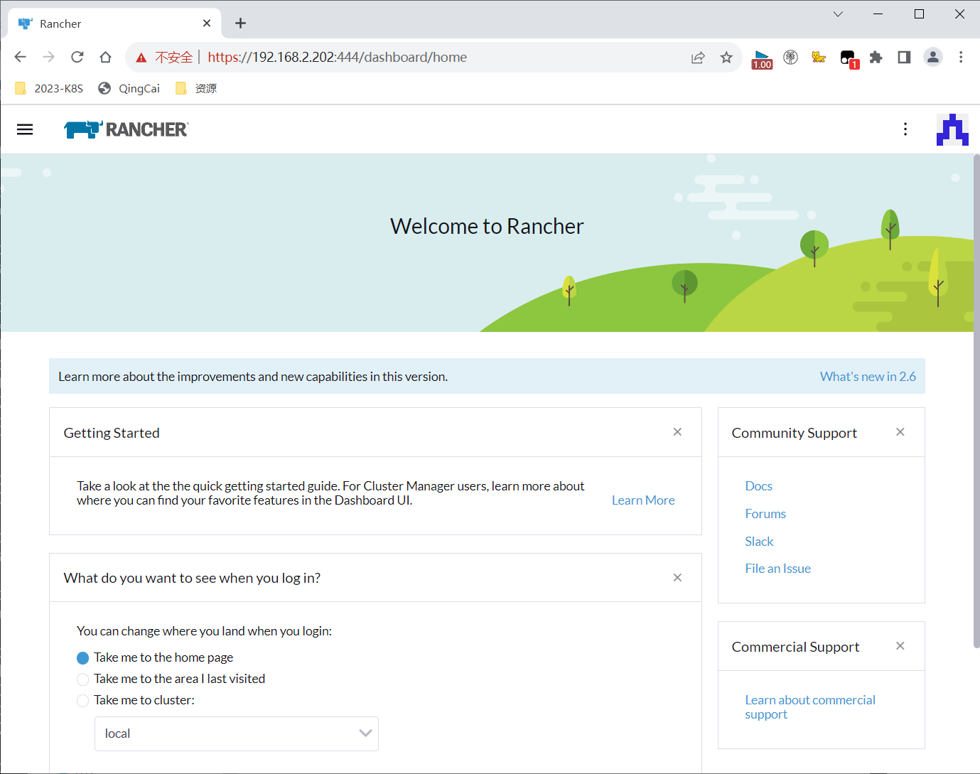Screen dimensions: 980x774
Task: Click the page's vertical scrollbar
Action: 976,398
